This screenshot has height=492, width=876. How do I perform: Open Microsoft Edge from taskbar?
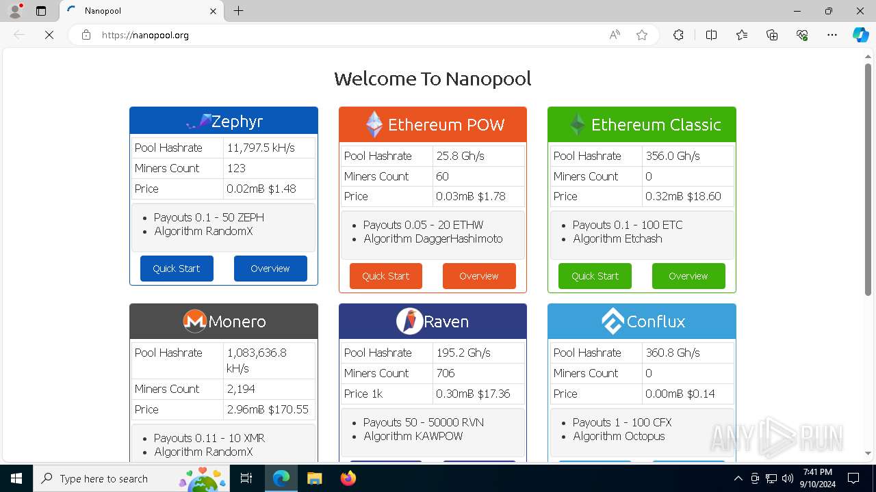281,478
